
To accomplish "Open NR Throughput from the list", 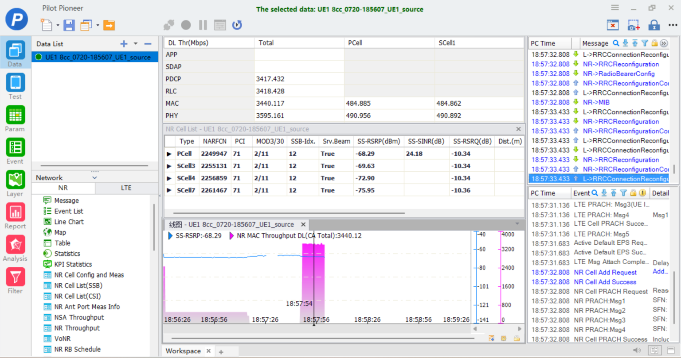I will tap(77, 328).
